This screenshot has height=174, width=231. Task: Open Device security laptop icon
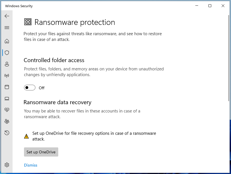[x=7, y=98]
